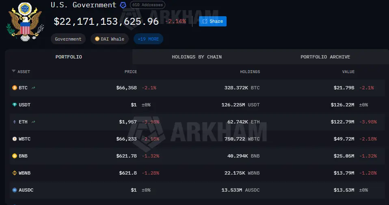Expand the +19 MORE tags
389x205 pixels.
pyautogui.click(x=148, y=39)
